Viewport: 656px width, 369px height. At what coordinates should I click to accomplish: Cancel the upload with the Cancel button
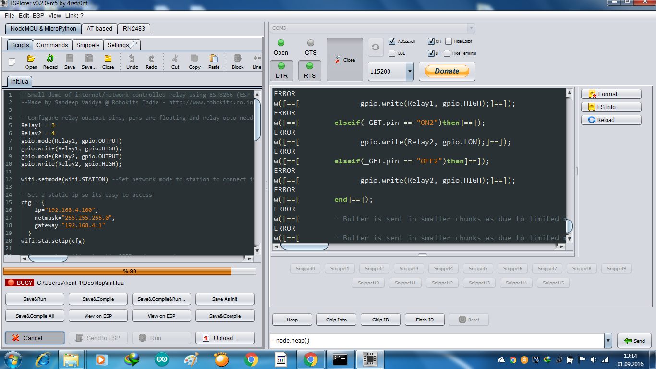point(35,338)
